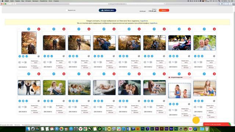The image size is (235, 132).
Task: Select checkbox of vertical autumn couple portrait card
Action: (x=19, y=29)
